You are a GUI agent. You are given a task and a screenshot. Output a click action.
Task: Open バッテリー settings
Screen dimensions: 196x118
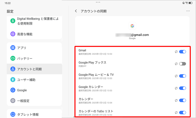34,58
